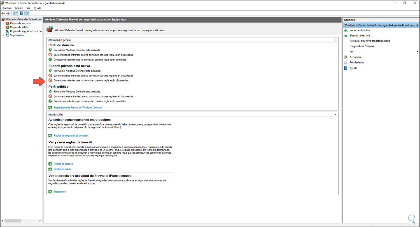The height and width of the screenshot is (227, 420).
Task: Open the Acción menu
Action: pyautogui.click(x=19, y=8)
